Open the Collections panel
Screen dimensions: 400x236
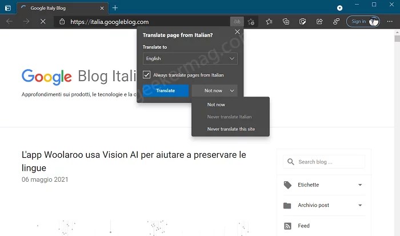pos(286,22)
